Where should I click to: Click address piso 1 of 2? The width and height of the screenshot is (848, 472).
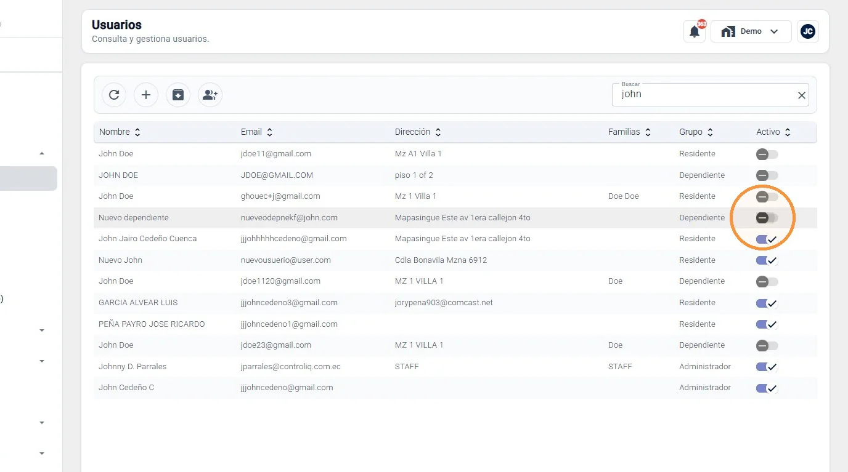click(414, 175)
